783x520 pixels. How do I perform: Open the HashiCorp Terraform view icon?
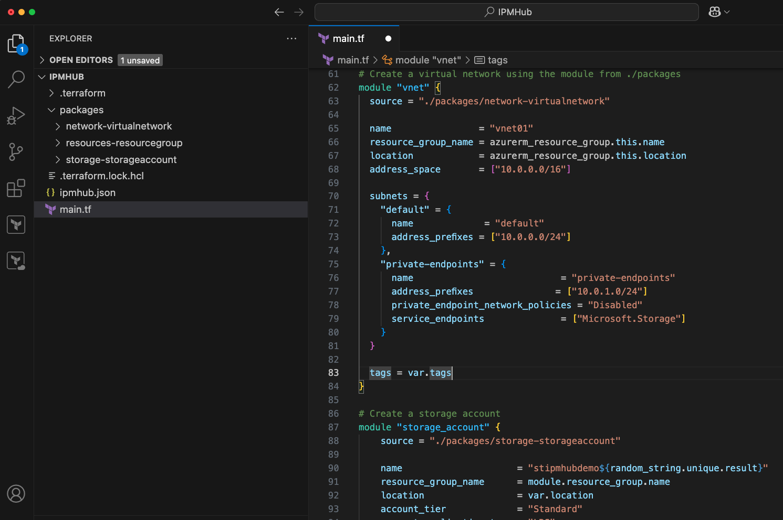(x=16, y=224)
